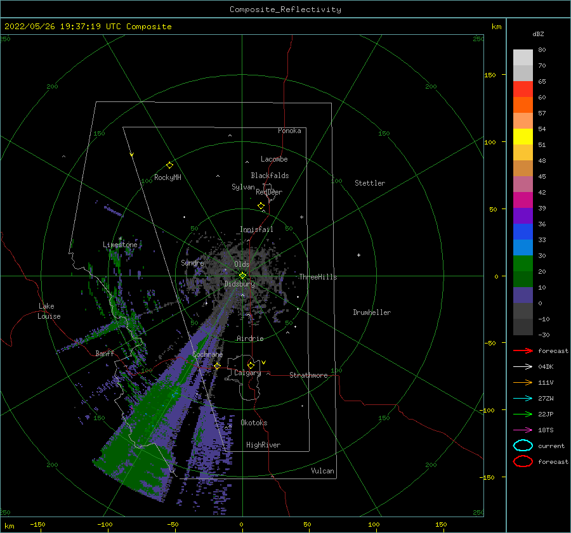
Task: Click the Drumheller city label
Action: (x=372, y=312)
